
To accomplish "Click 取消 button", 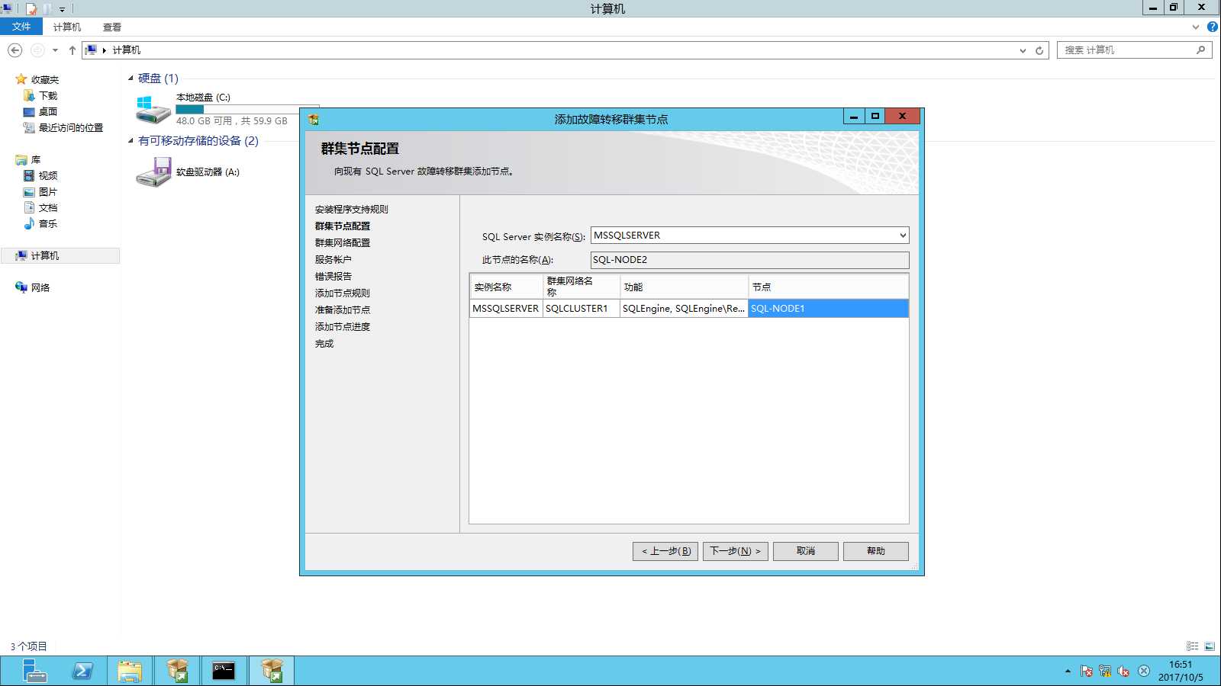I will [x=806, y=551].
